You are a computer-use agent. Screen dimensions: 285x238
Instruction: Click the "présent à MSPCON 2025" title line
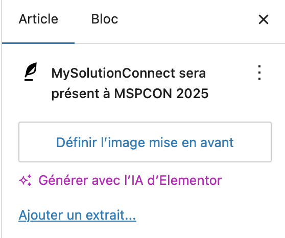pos(130,93)
